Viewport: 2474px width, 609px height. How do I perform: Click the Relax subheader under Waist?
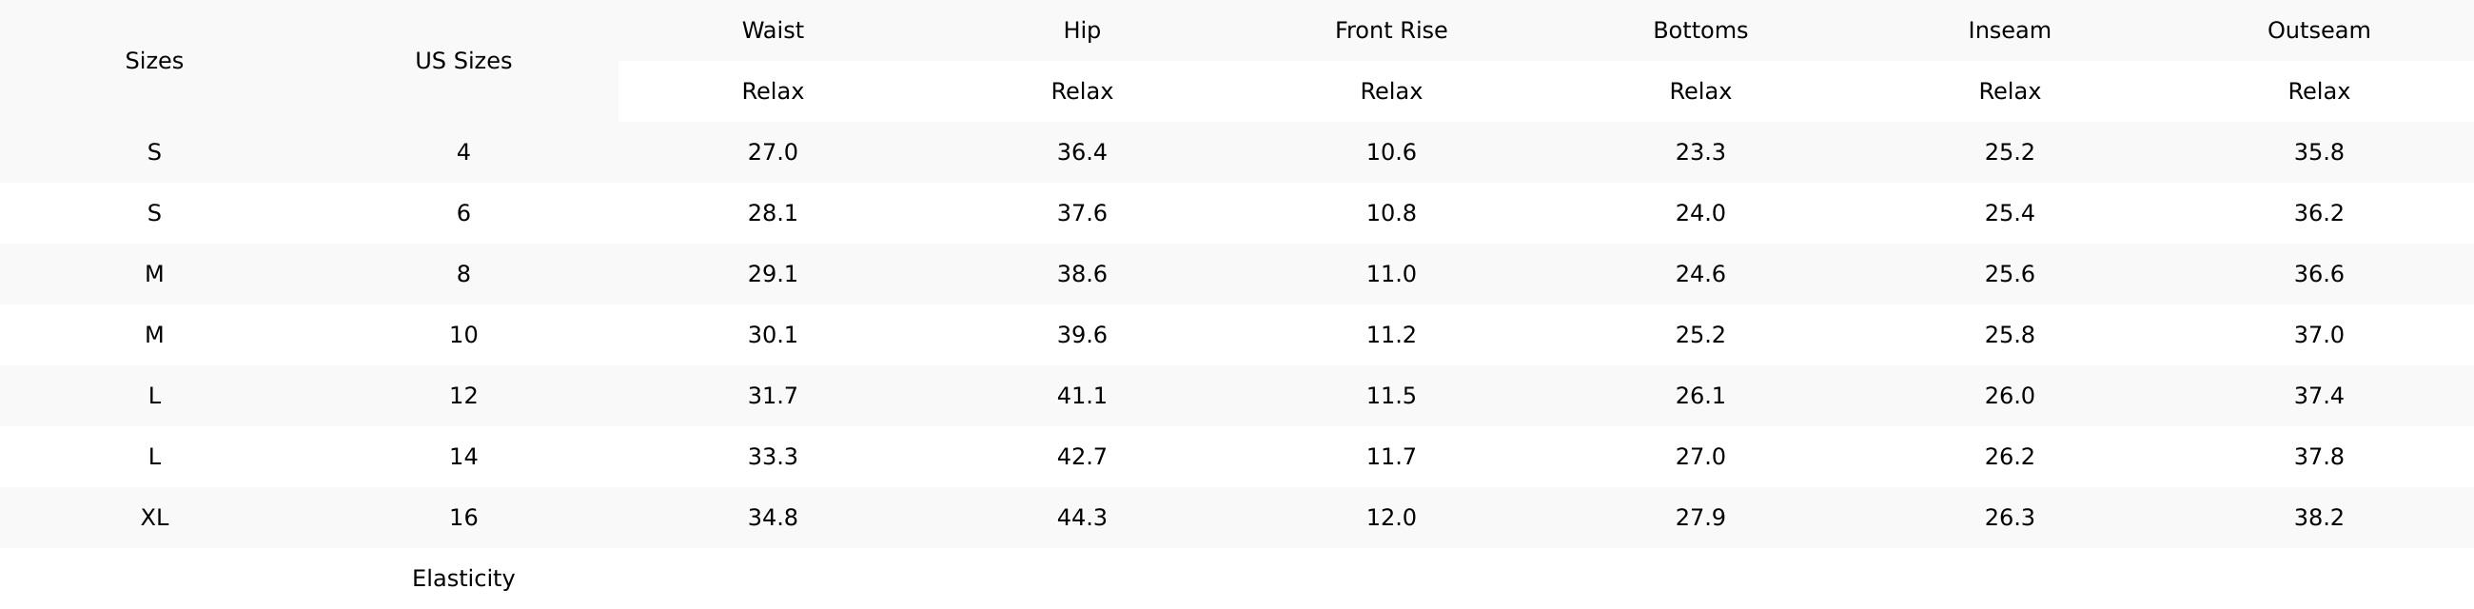point(772,91)
